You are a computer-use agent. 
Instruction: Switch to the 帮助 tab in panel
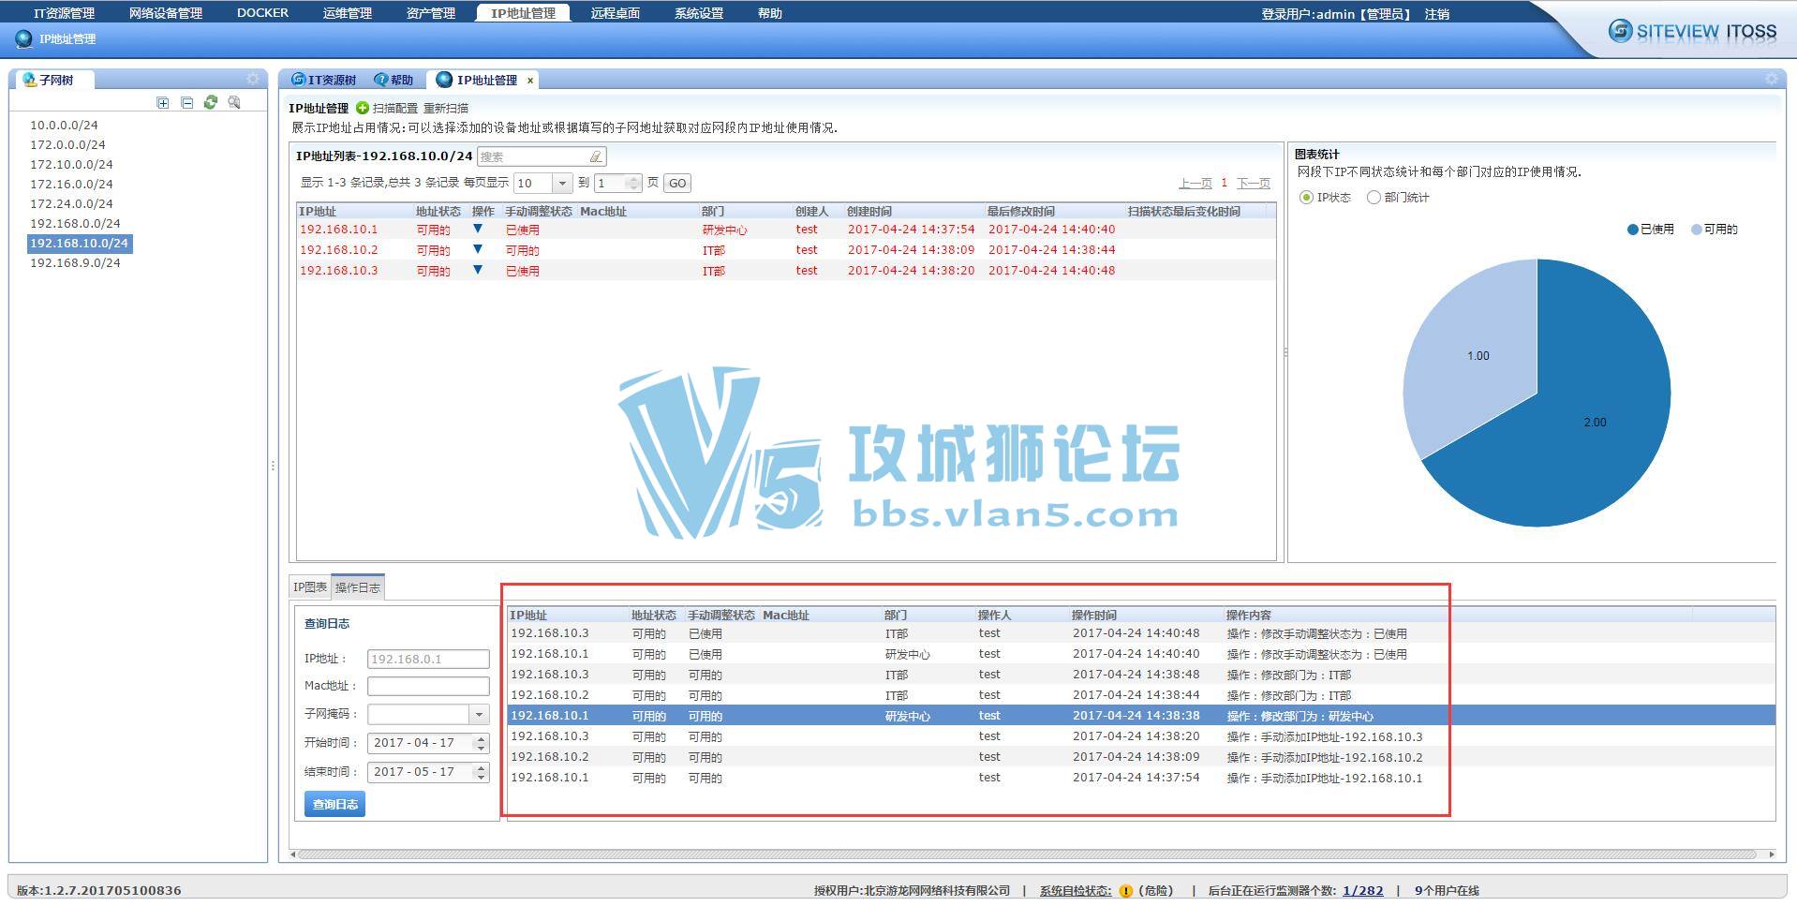click(394, 80)
